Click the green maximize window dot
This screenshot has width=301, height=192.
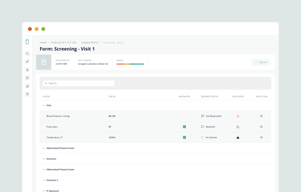pyautogui.click(x=44, y=29)
